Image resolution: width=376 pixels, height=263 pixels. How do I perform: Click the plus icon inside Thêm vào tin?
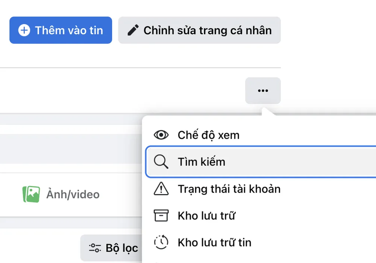(24, 30)
